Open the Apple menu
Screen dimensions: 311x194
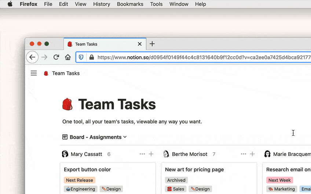pyautogui.click(x=10, y=4)
